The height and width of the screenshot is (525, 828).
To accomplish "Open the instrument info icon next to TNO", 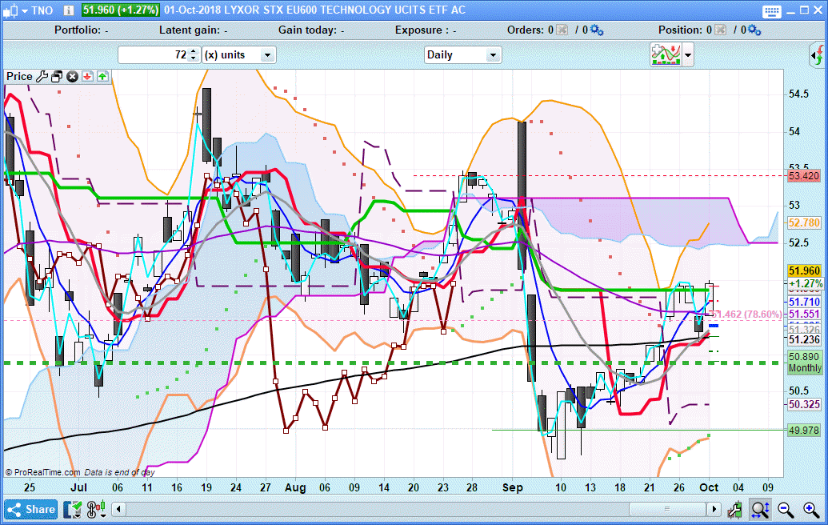I will tap(69, 10).
